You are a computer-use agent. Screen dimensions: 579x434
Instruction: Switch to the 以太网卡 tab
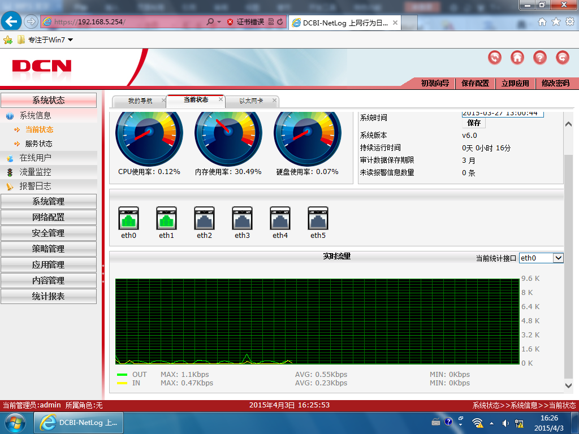pos(251,101)
